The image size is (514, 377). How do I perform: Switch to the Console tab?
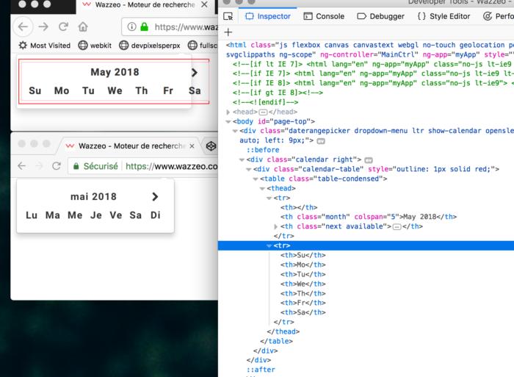click(x=324, y=16)
